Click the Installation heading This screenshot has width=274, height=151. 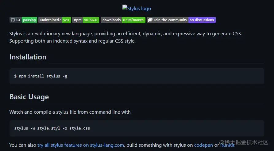(28, 57)
